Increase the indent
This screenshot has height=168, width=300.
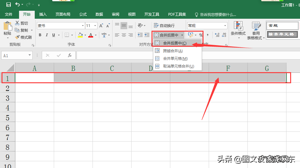coord(147,35)
